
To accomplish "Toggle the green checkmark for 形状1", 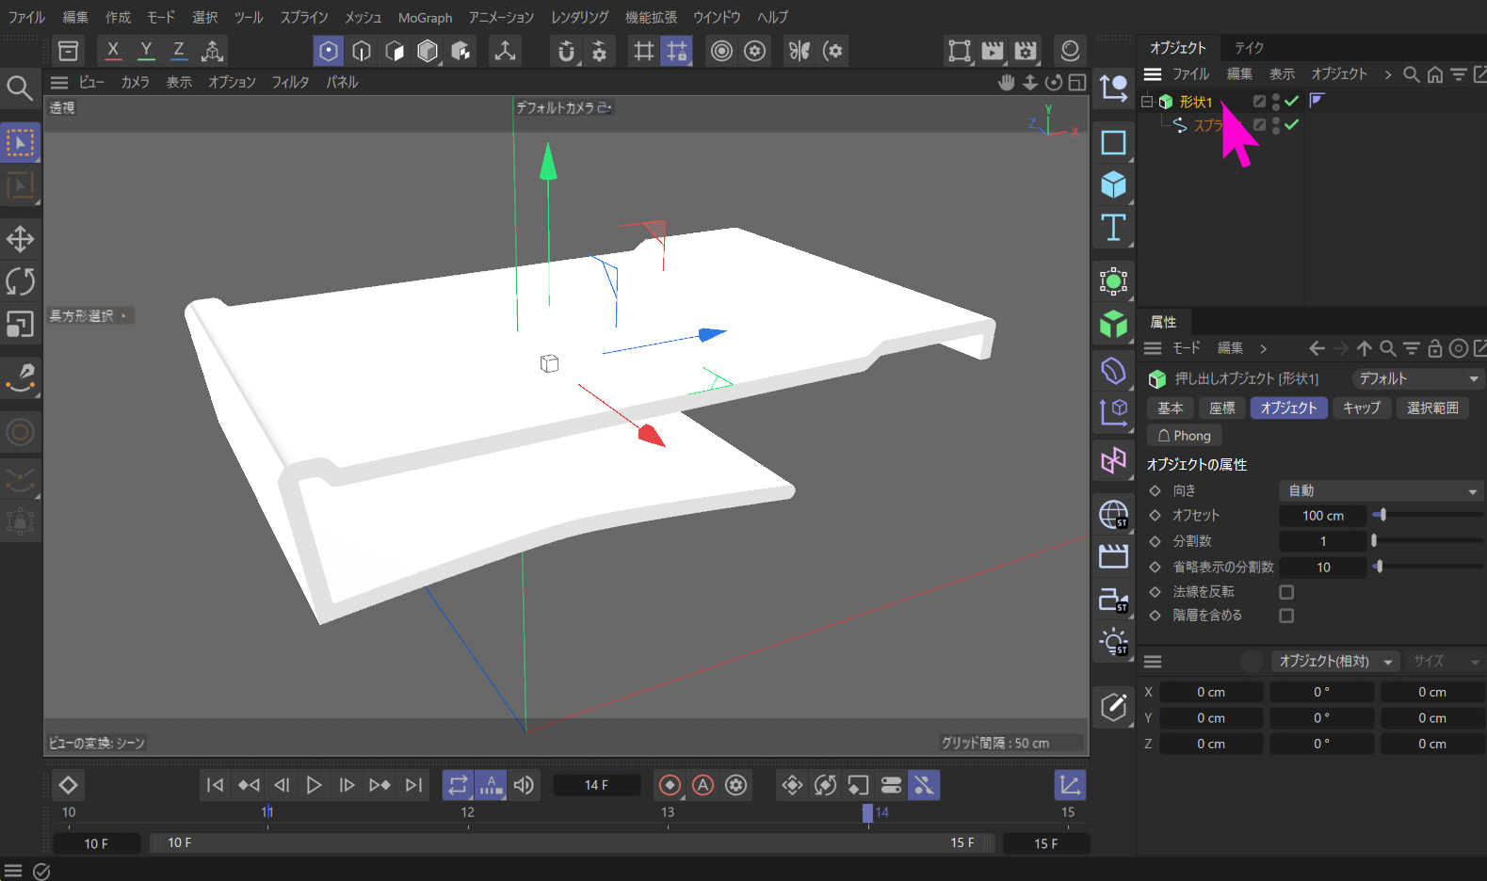I will pos(1292,101).
